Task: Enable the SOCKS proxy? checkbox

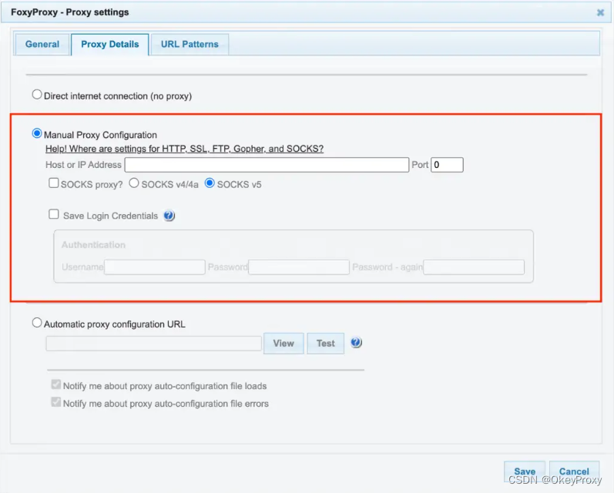Action: 54,183
